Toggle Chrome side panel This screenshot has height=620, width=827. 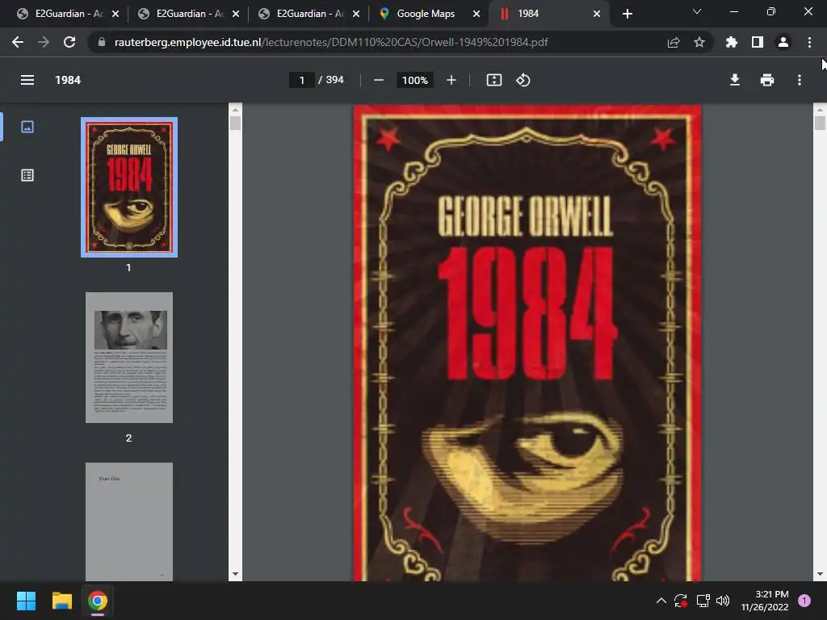(x=758, y=42)
